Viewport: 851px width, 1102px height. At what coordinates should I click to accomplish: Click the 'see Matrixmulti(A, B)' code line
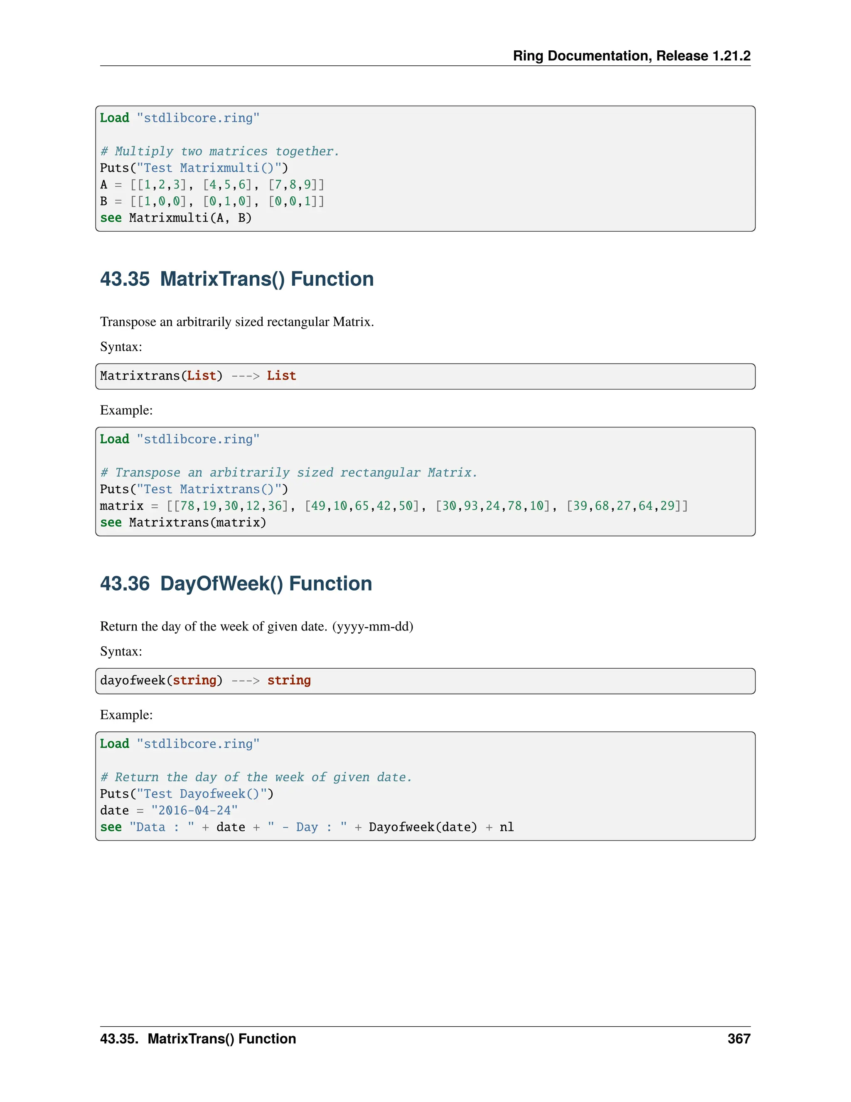coord(175,218)
